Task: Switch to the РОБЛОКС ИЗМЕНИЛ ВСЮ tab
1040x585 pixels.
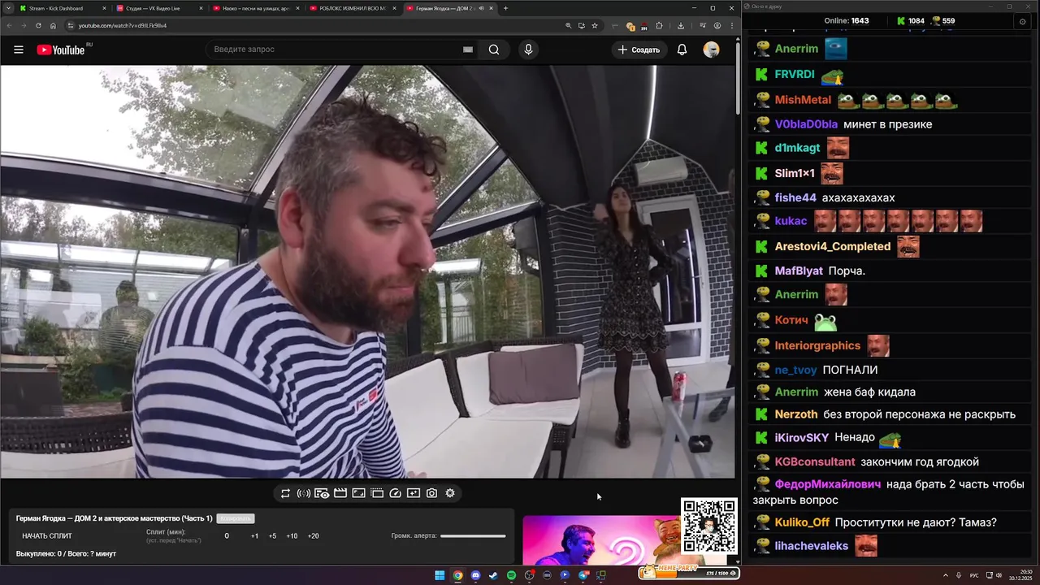Action: (x=353, y=8)
